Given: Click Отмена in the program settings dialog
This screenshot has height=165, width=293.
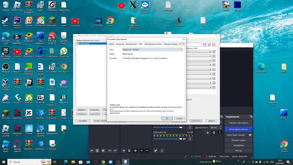Looking at the screenshot, I should tap(179, 118).
